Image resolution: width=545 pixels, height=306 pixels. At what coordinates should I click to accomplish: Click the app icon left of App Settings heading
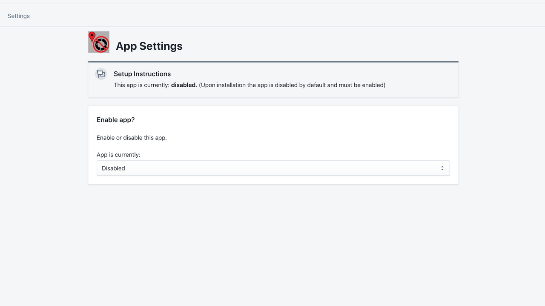[99, 42]
